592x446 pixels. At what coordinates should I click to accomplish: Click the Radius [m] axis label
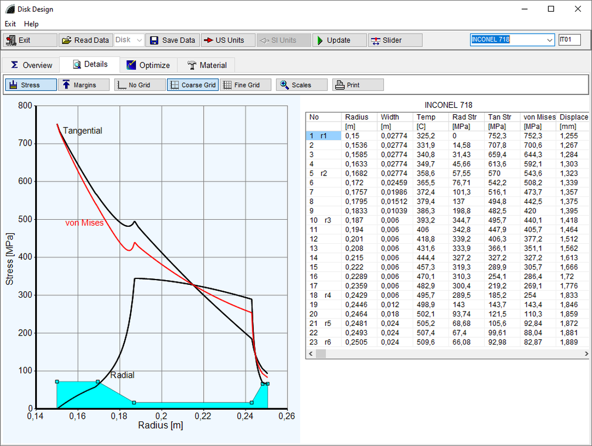(x=161, y=425)
